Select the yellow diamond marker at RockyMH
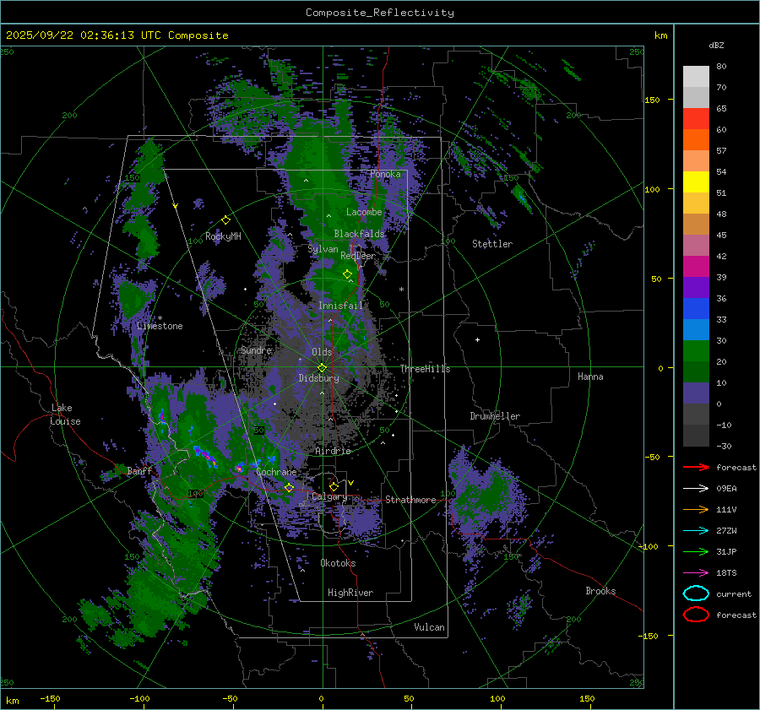This screenshot has height=710, width=760. (225, 220)
